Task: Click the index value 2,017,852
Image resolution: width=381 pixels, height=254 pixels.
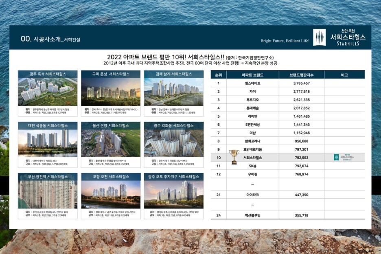Action: click(x=301, y=108)
